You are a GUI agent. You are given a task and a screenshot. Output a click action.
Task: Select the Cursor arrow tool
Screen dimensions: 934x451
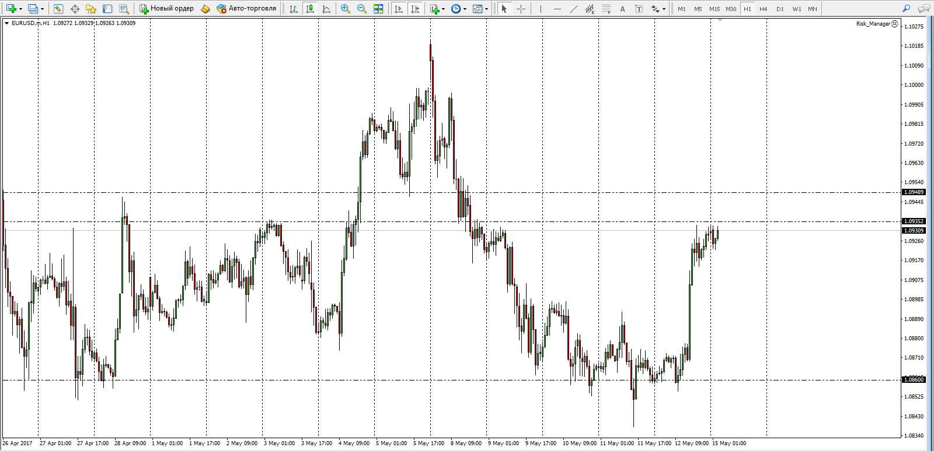[504, 9]
